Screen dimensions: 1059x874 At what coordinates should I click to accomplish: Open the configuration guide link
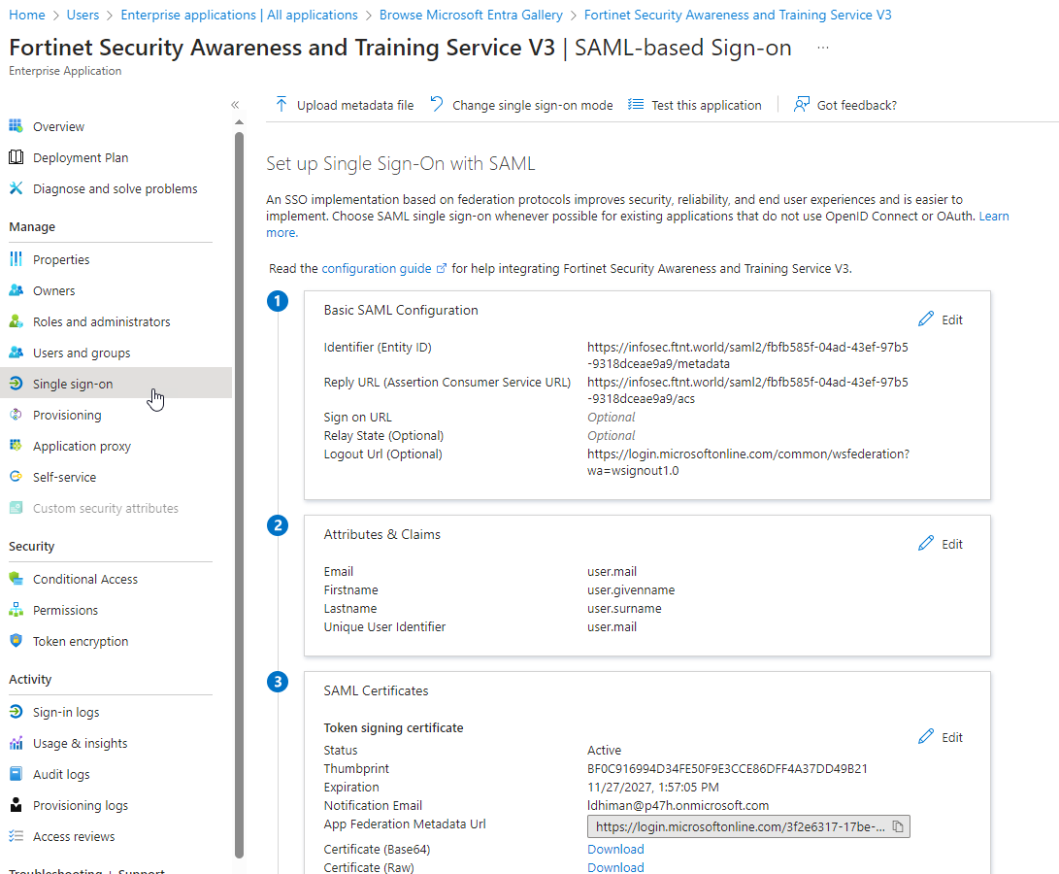383,268
